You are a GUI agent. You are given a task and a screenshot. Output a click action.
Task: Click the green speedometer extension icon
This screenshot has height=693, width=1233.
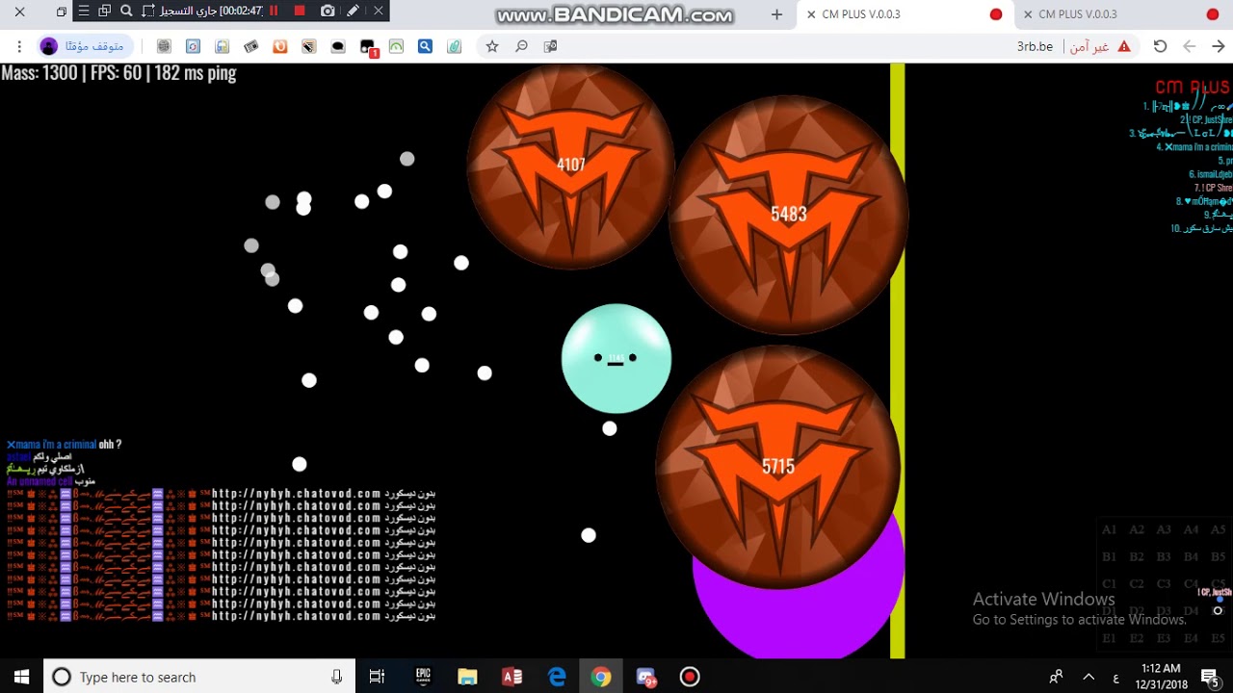[396, 46]
